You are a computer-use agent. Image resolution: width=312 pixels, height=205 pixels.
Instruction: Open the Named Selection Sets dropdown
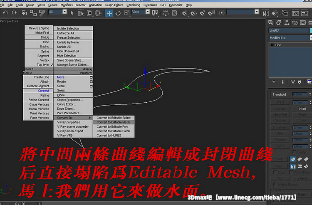point(243,12)
